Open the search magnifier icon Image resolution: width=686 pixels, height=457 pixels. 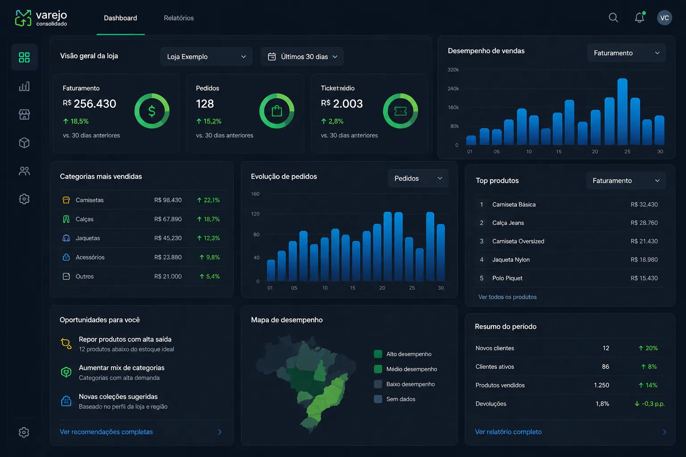coord(613,17)
